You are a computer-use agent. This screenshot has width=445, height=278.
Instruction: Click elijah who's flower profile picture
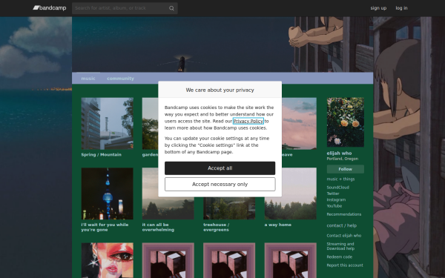point(346,122)
